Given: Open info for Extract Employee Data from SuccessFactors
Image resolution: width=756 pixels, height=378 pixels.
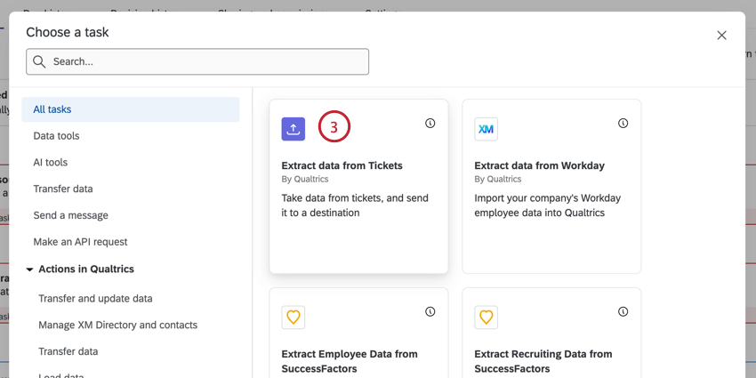Looking at the screenshot, I should (x=430, y=312).
